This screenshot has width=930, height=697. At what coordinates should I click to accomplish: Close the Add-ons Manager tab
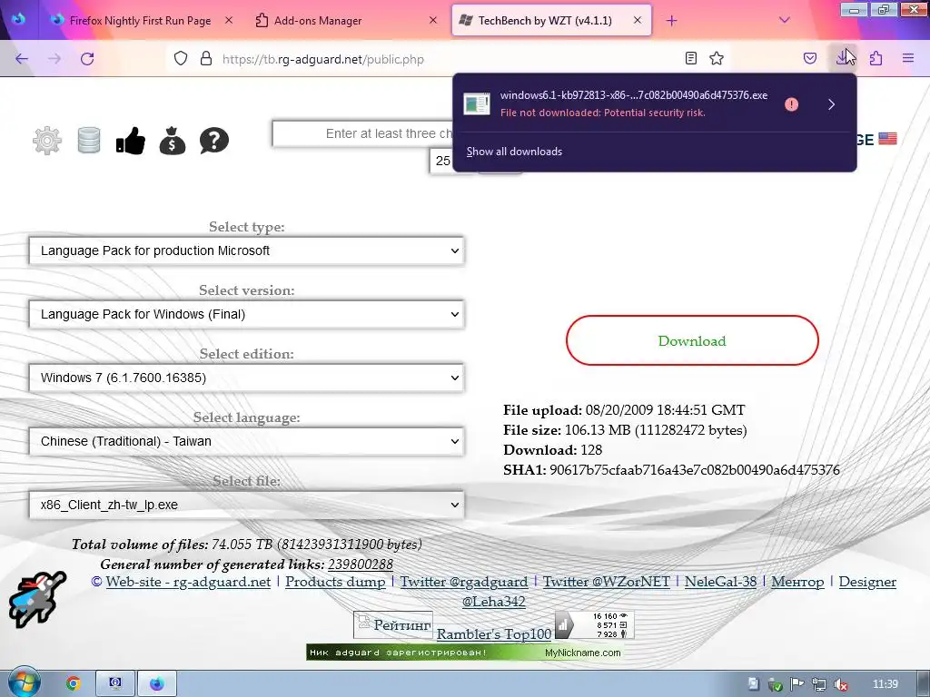pos(433,20)
